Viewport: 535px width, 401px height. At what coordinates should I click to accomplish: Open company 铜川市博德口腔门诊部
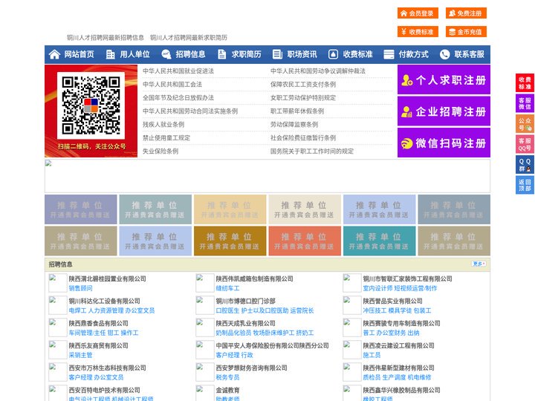(x=246, y=301)
